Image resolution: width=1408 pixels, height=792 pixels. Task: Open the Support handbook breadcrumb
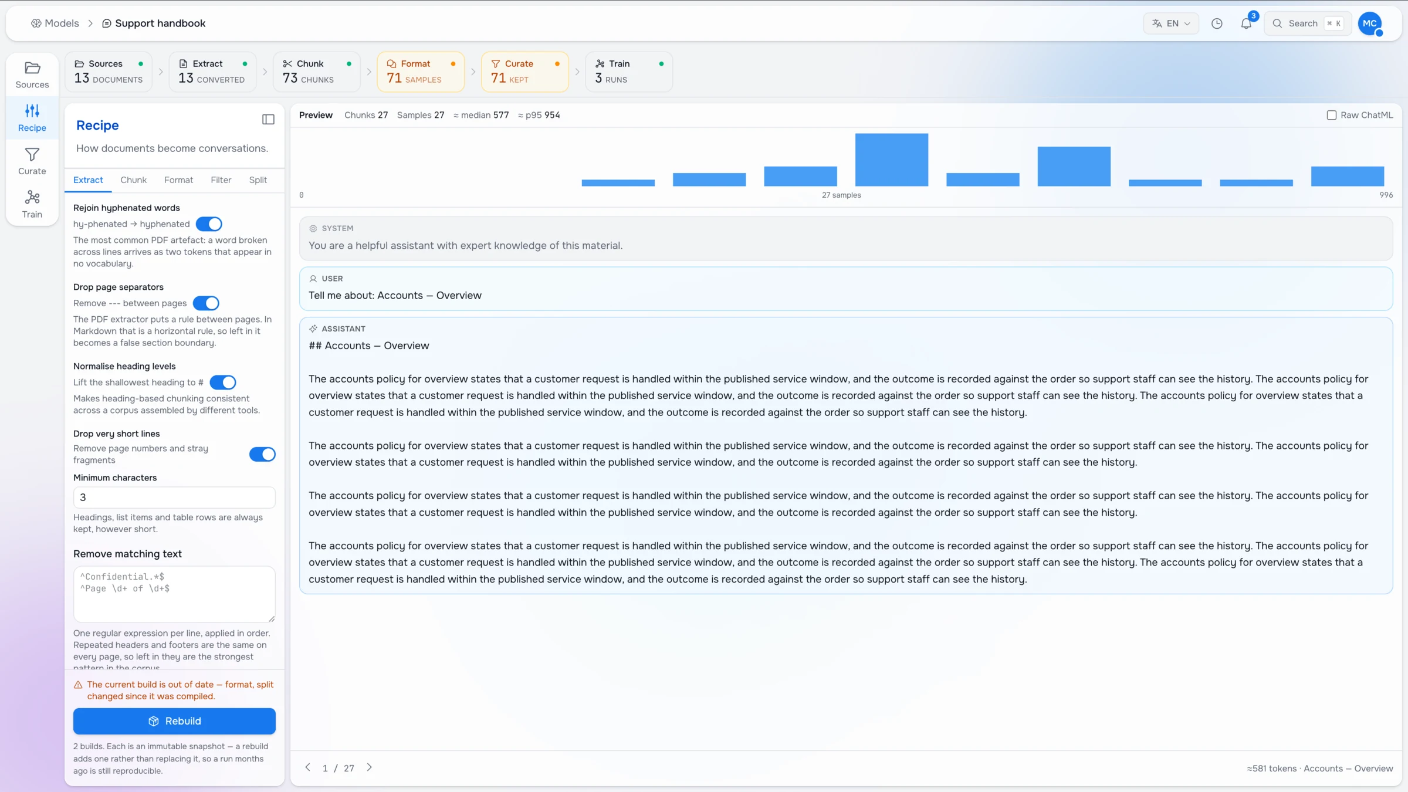tap(154, 23)
